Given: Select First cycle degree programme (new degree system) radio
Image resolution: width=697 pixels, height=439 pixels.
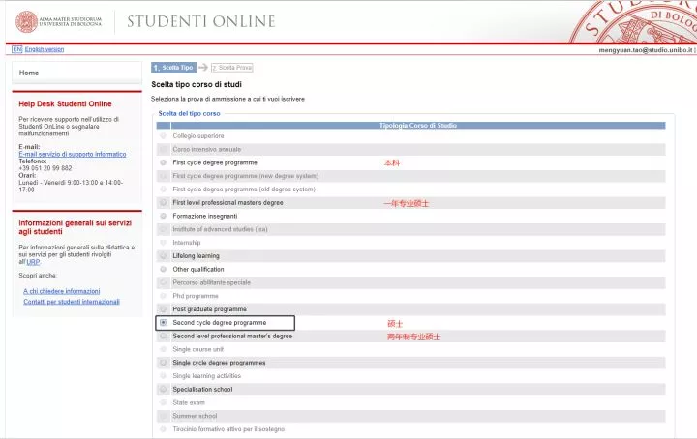Looking at the screenshot, I should point(164,176).
